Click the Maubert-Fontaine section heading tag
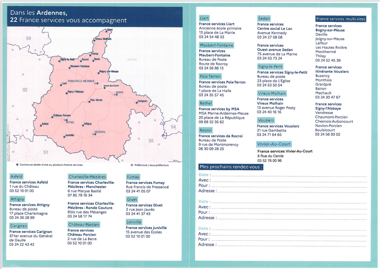This screenshot has height=269, width=380. coord(217,45)
